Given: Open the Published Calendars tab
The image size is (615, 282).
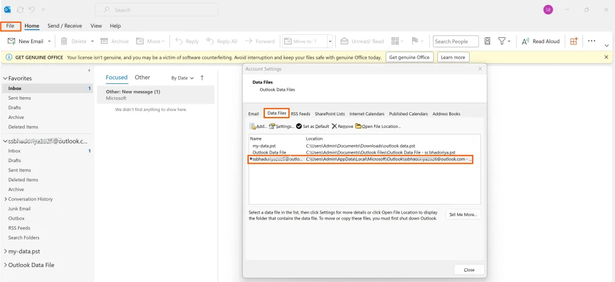Looking at the screenshot, I should click(408, 113).
